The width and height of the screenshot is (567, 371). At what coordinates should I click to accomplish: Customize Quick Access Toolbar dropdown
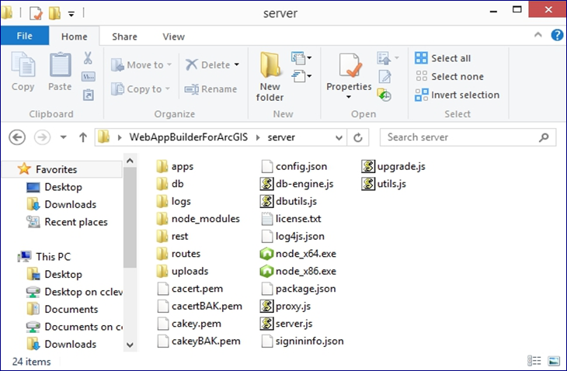[71, 14]
